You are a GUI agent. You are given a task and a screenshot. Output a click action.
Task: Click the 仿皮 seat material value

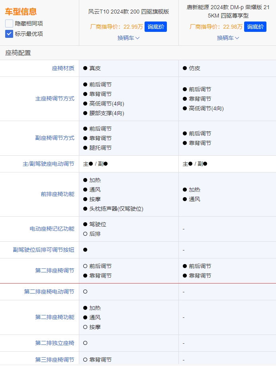pos(194,68)
